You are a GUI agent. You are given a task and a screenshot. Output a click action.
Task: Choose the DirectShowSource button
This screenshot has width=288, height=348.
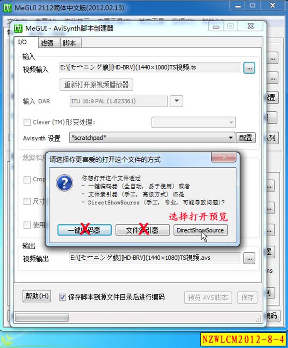point(201,230)
